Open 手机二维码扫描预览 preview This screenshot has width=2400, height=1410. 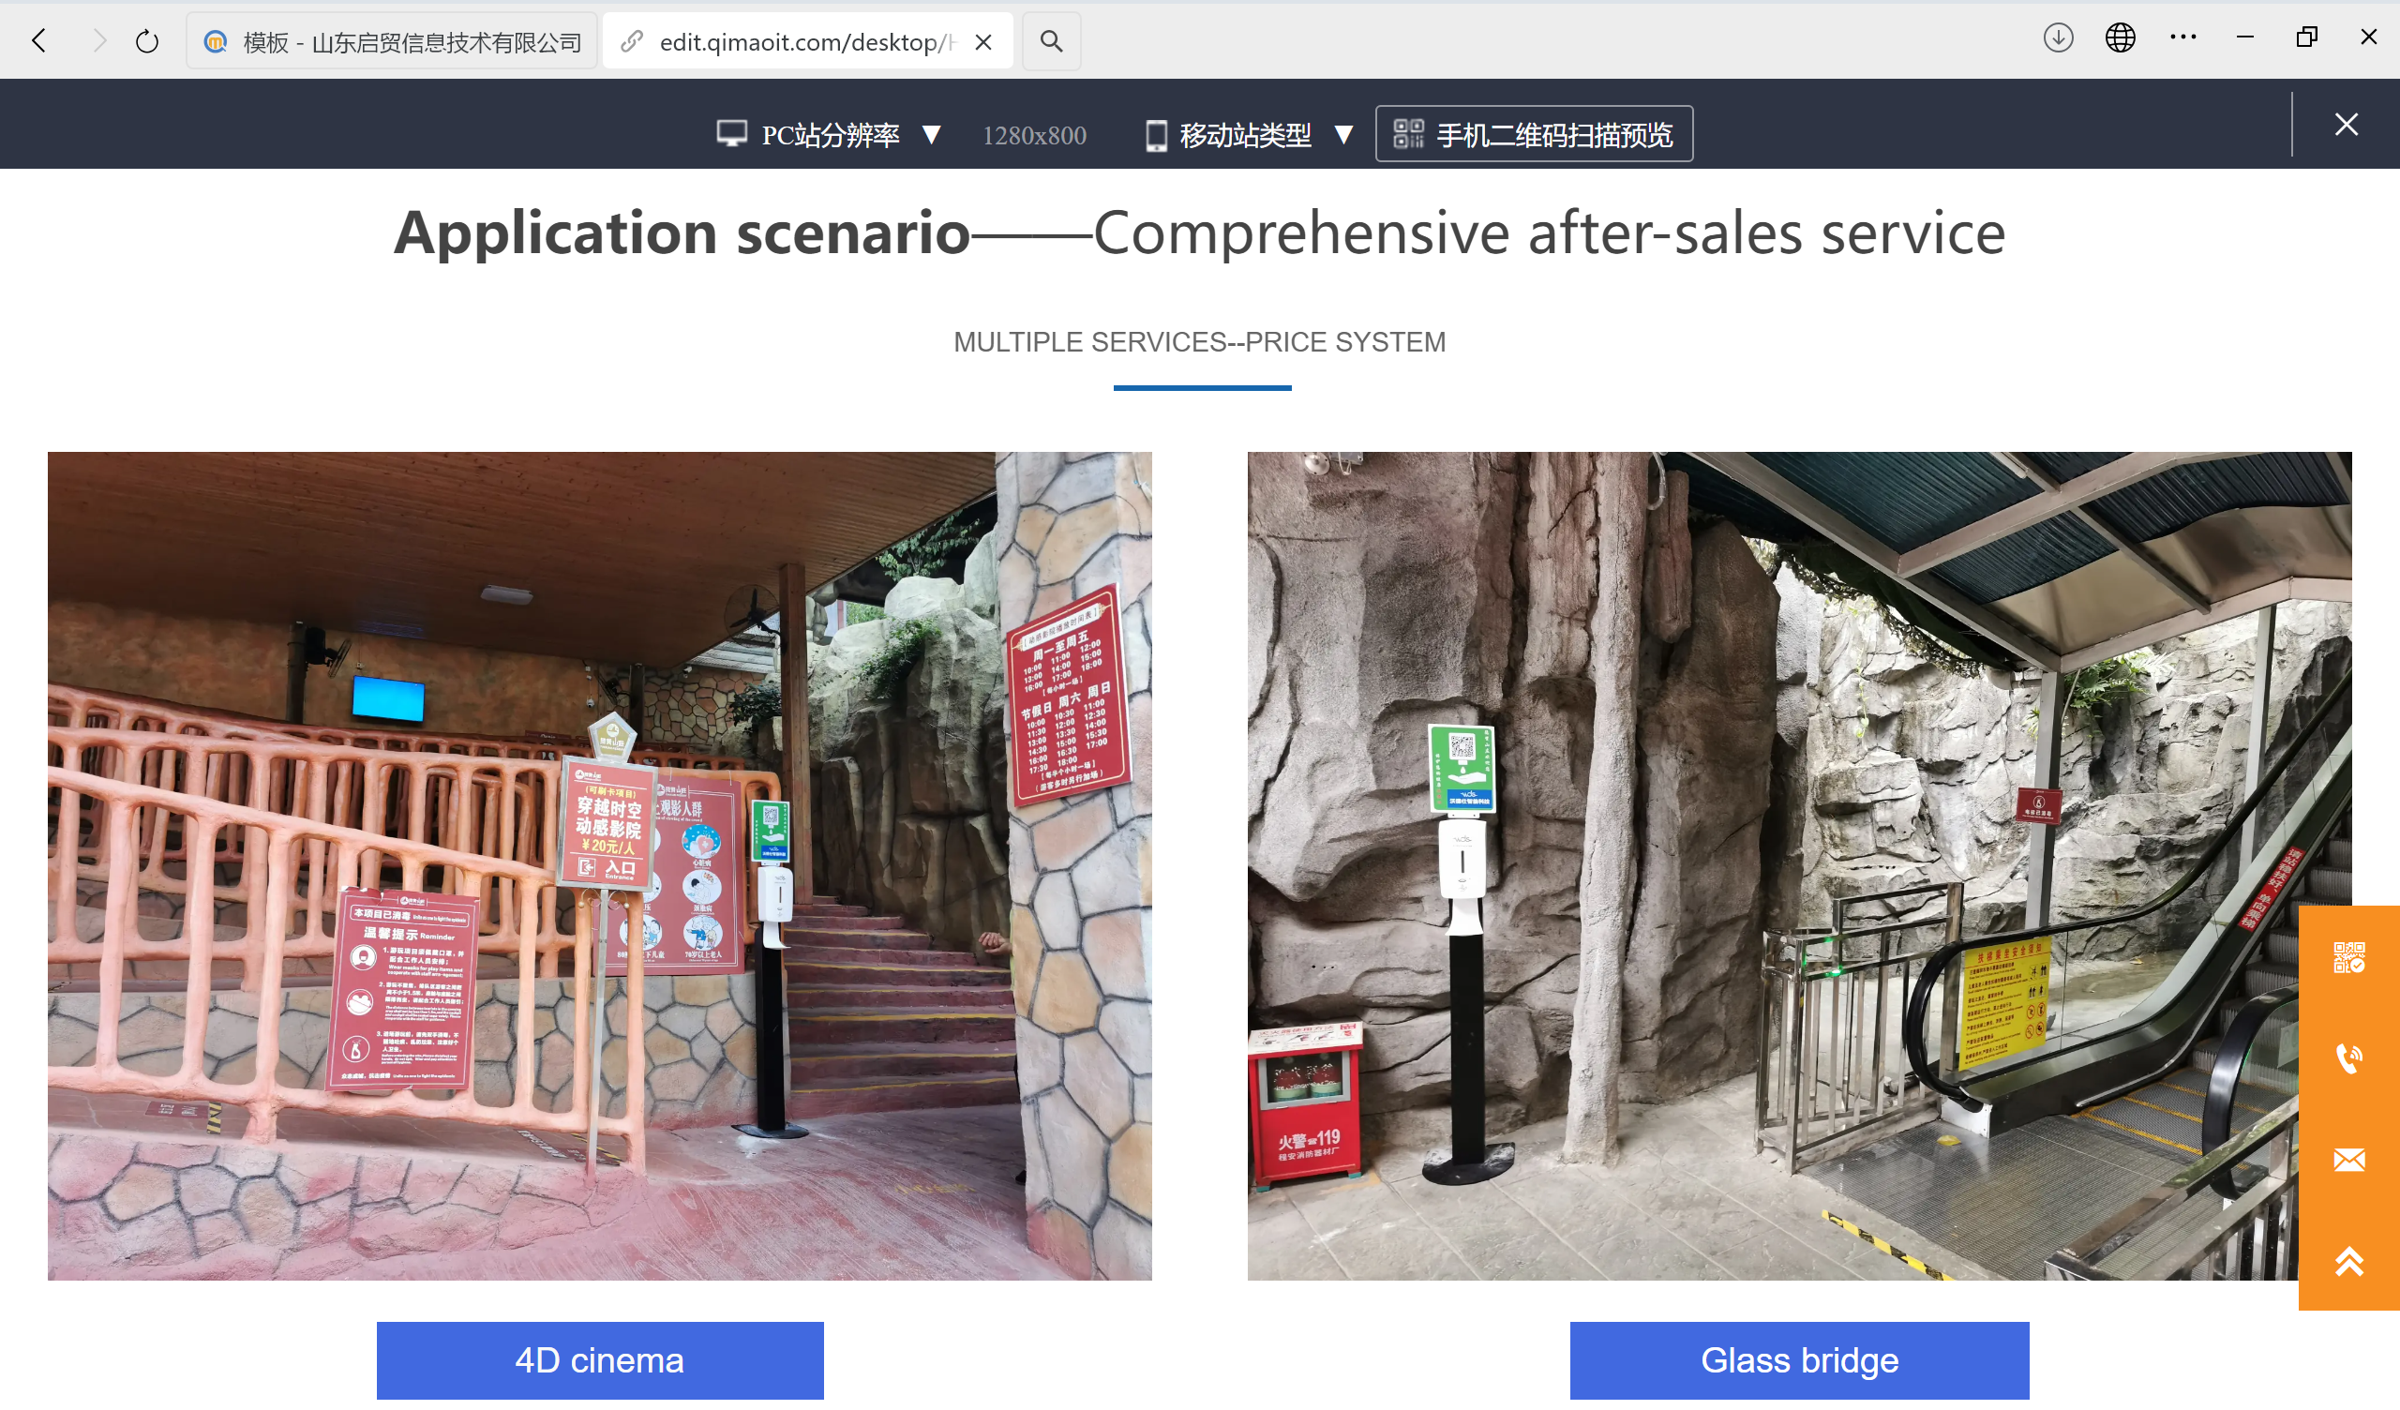point(1534,133)
